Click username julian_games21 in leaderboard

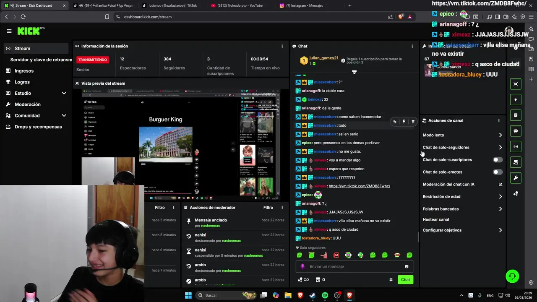tap(323, 58)
